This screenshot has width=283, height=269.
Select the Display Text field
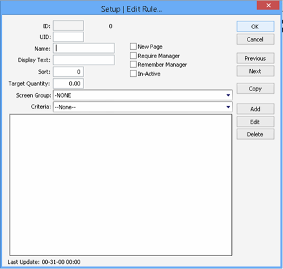(x=84, y=60)
